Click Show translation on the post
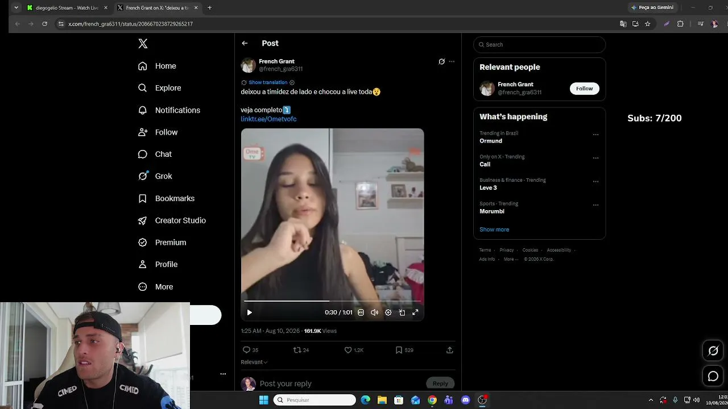The height and width of the screenshot is (409, 728). pyautogui.click(x=268, y=82)
